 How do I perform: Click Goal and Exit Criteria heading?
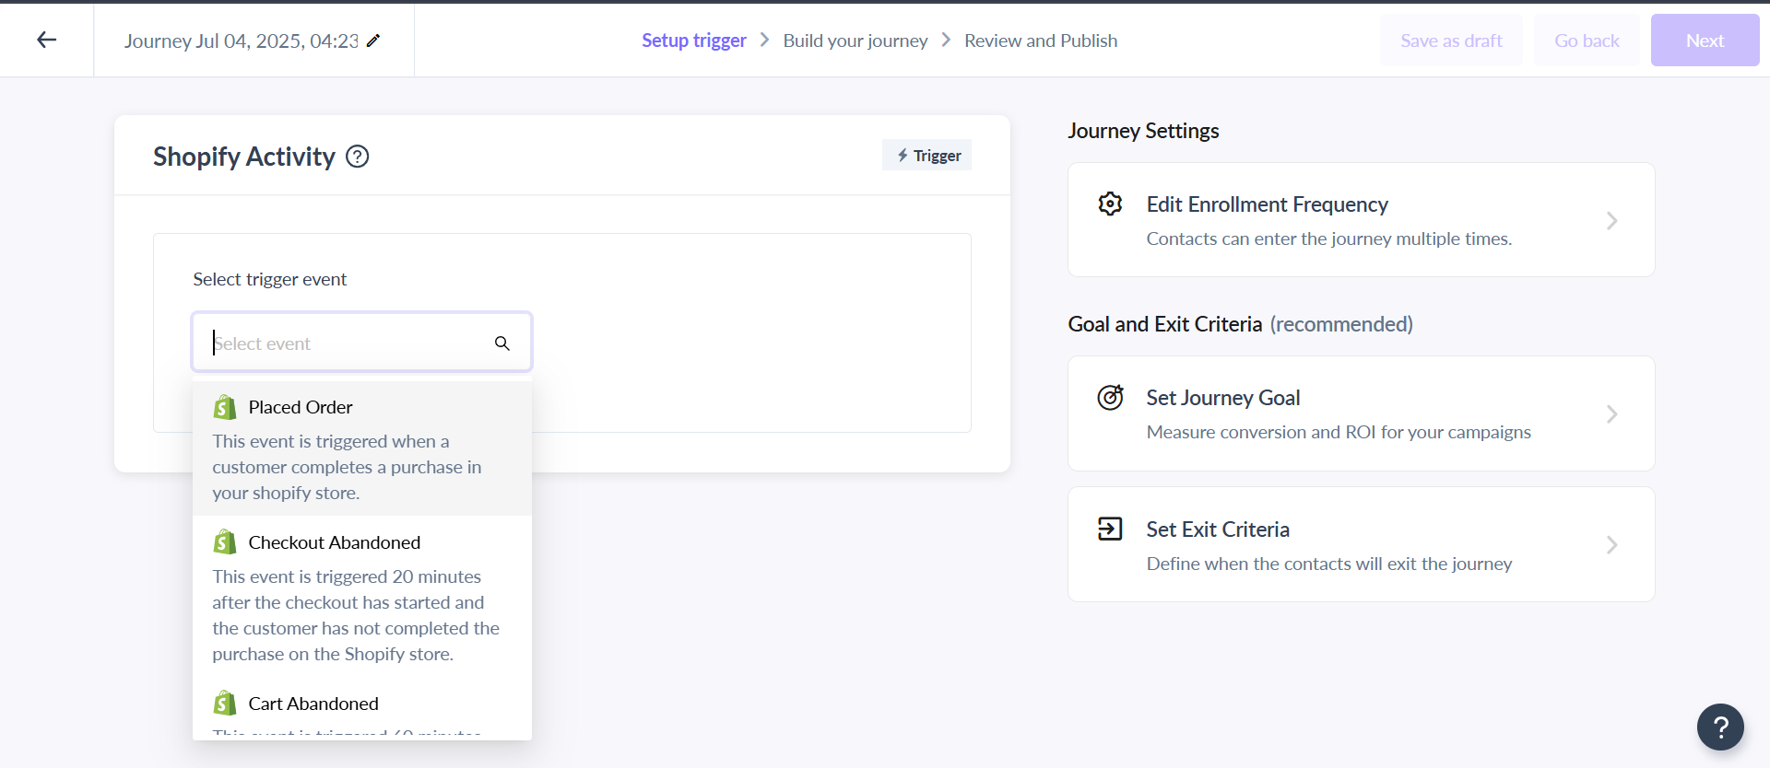(x=1240, y=324)
